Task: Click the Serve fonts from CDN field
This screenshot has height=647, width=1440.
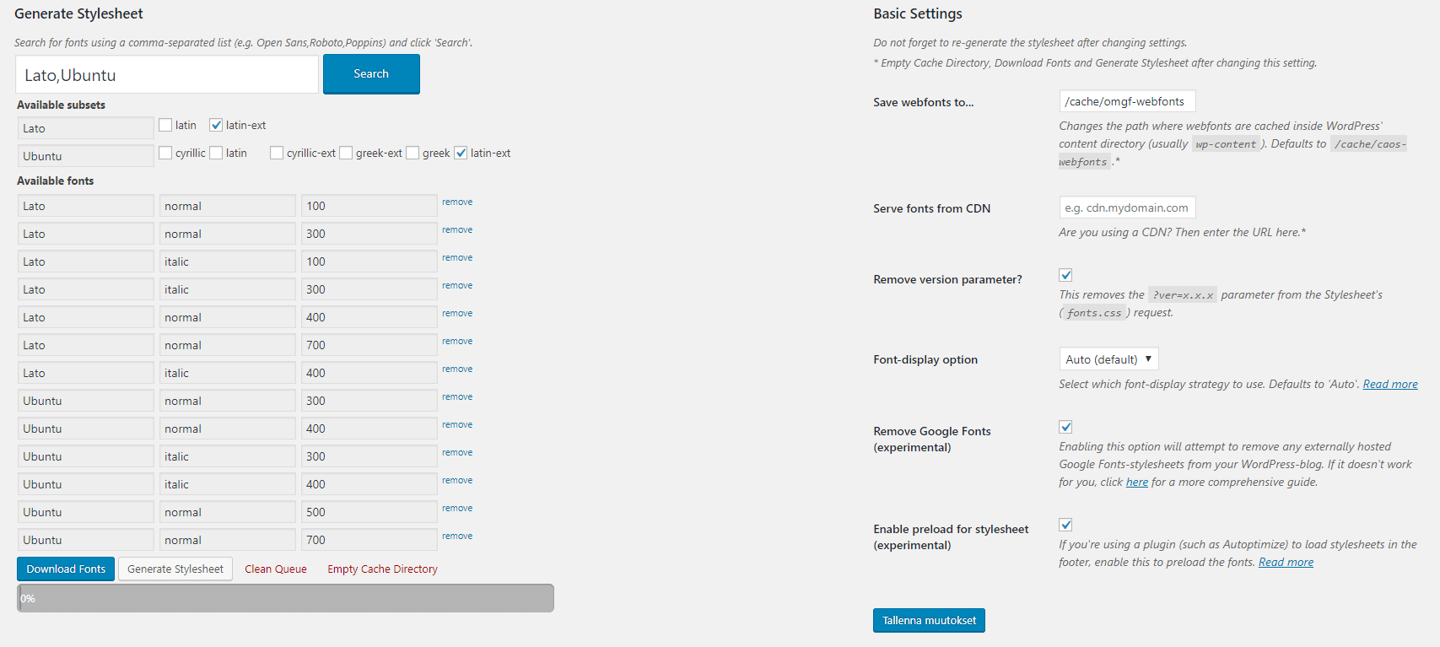Action: (1127, 208)
